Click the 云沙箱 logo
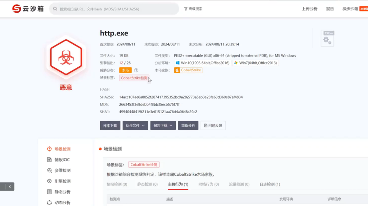The width and height of the screenshot is (368, 206). coord(28,9)
